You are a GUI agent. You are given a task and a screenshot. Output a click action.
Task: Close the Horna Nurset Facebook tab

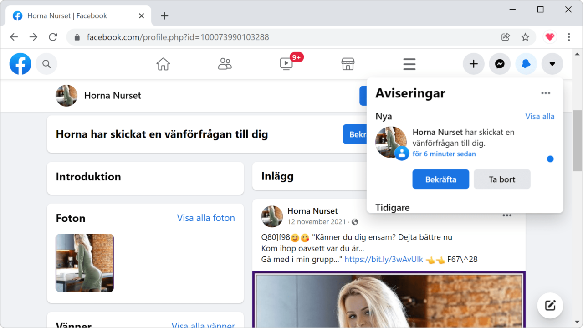click(x=141, y=16)
